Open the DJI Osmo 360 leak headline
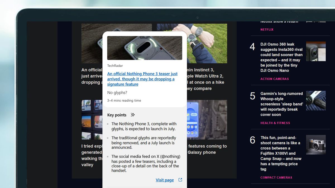Screen dimensions: 335x188 pos(281,57)
